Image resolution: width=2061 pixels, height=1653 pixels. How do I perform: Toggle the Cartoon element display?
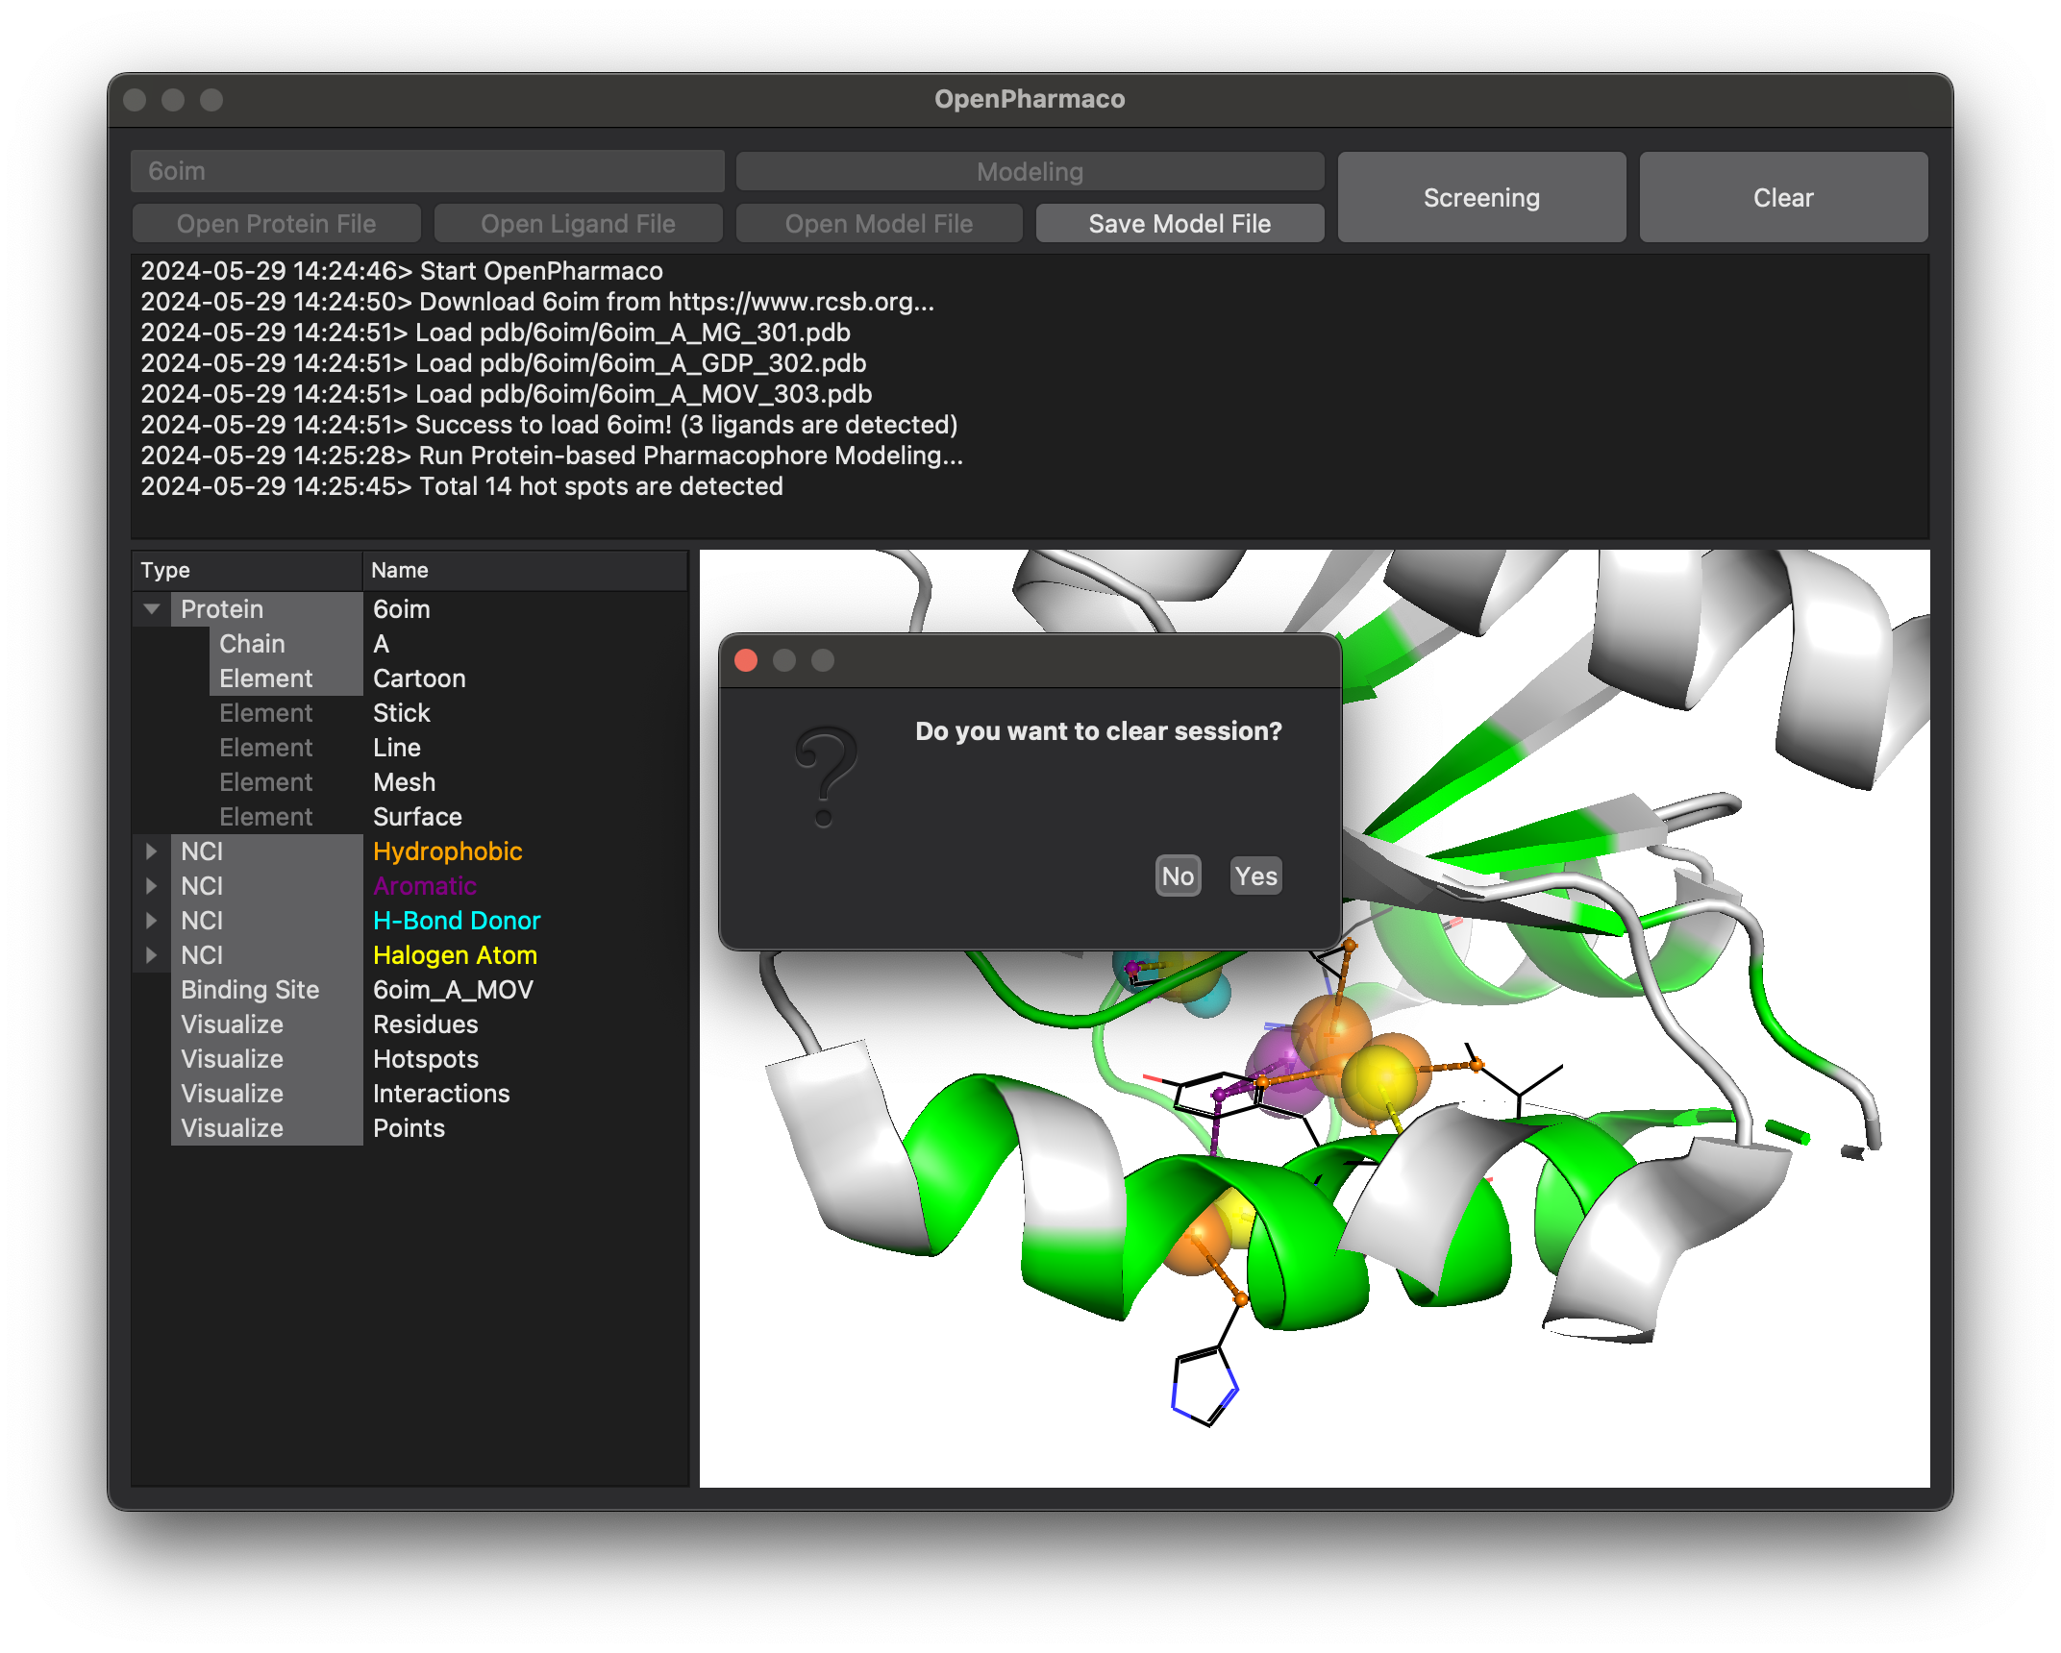410,678
